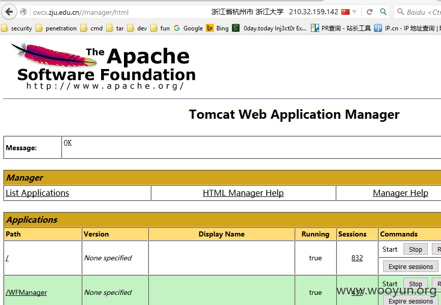Click the Running column header
The image size is (441, 305).
316,234
